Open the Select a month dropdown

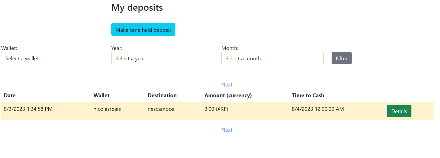coord(272,58)
